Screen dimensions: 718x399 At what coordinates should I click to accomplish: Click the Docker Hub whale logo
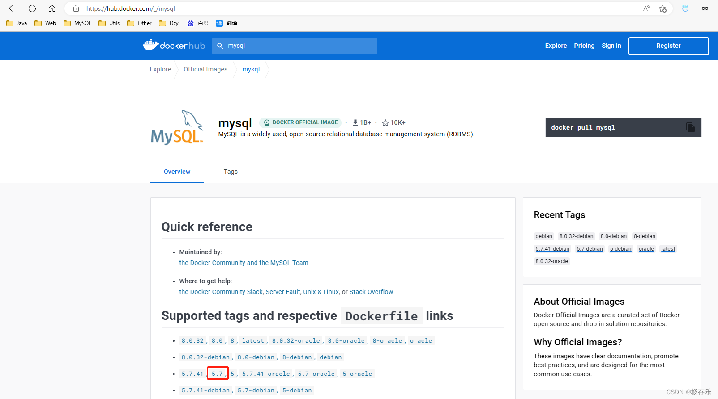174,45
